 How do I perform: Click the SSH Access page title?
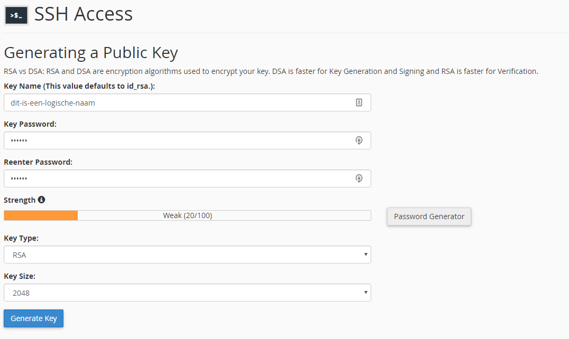pos(84,14)
